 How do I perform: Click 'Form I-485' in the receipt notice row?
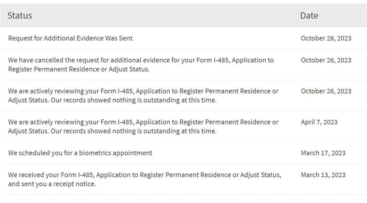pos(77,175)
